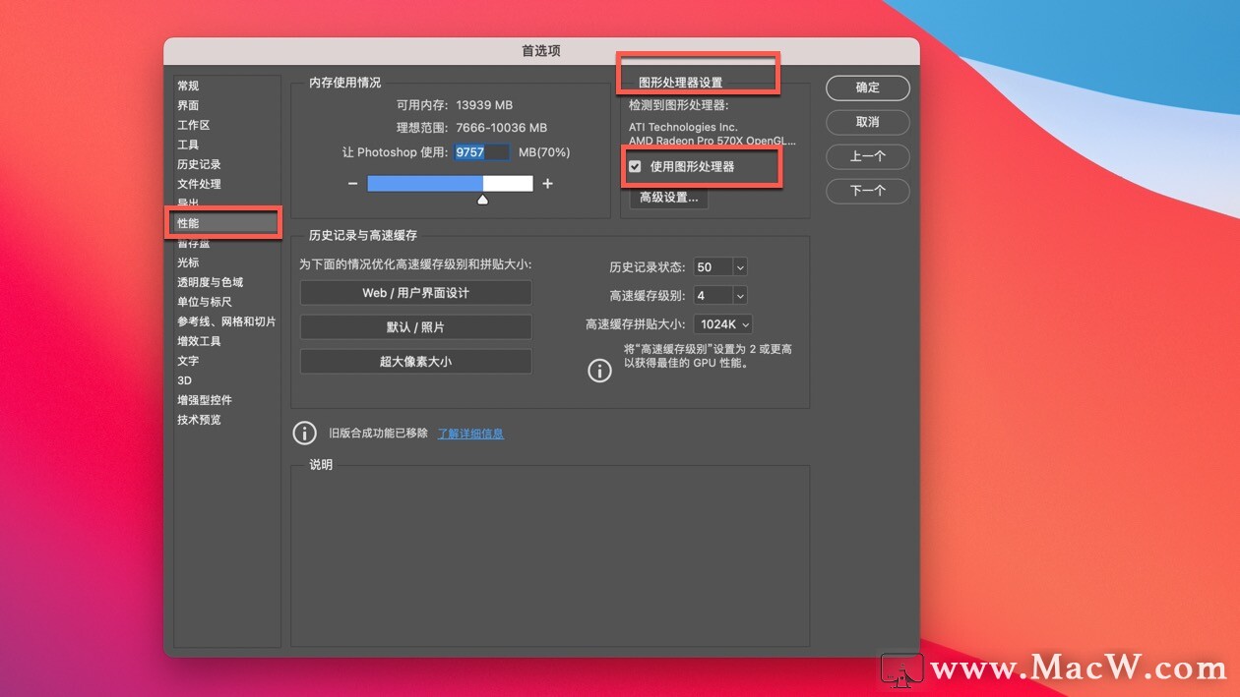Open the 历史记录状态 dropdown
Screen dimensions: 1240x697
point(719,266)
